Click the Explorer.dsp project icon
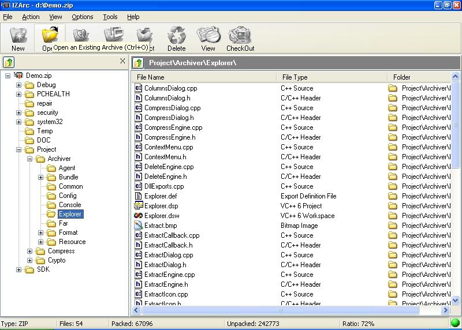This screenshot has height=330, width=462. (138, 205)
